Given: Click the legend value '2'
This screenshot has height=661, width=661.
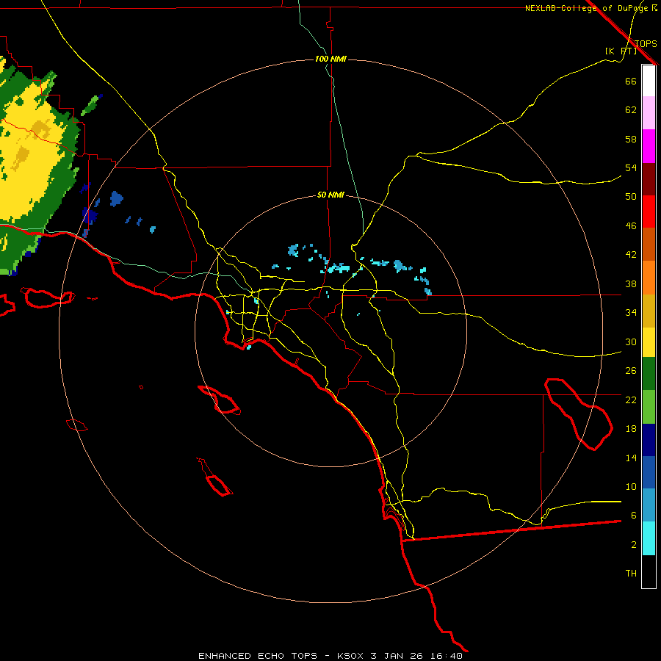Looking at the screenshot, I should pyautogui.click(x=634, y=545).
